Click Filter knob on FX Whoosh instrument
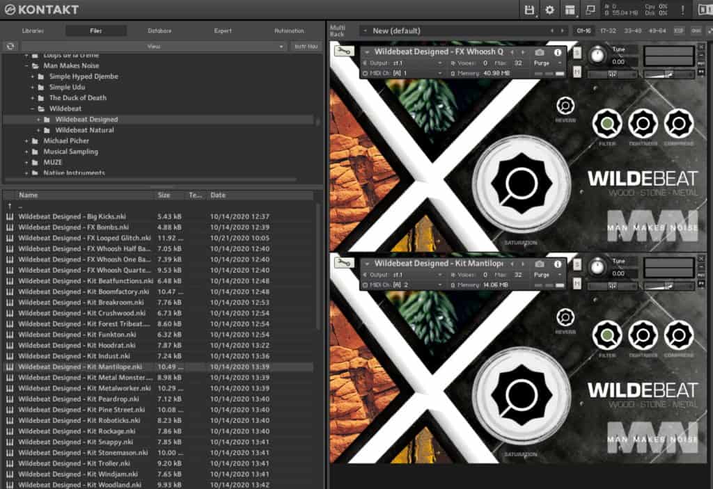 [x=607, y=124]
